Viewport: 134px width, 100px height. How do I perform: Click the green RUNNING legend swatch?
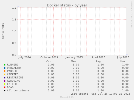(x=5, y=65)
